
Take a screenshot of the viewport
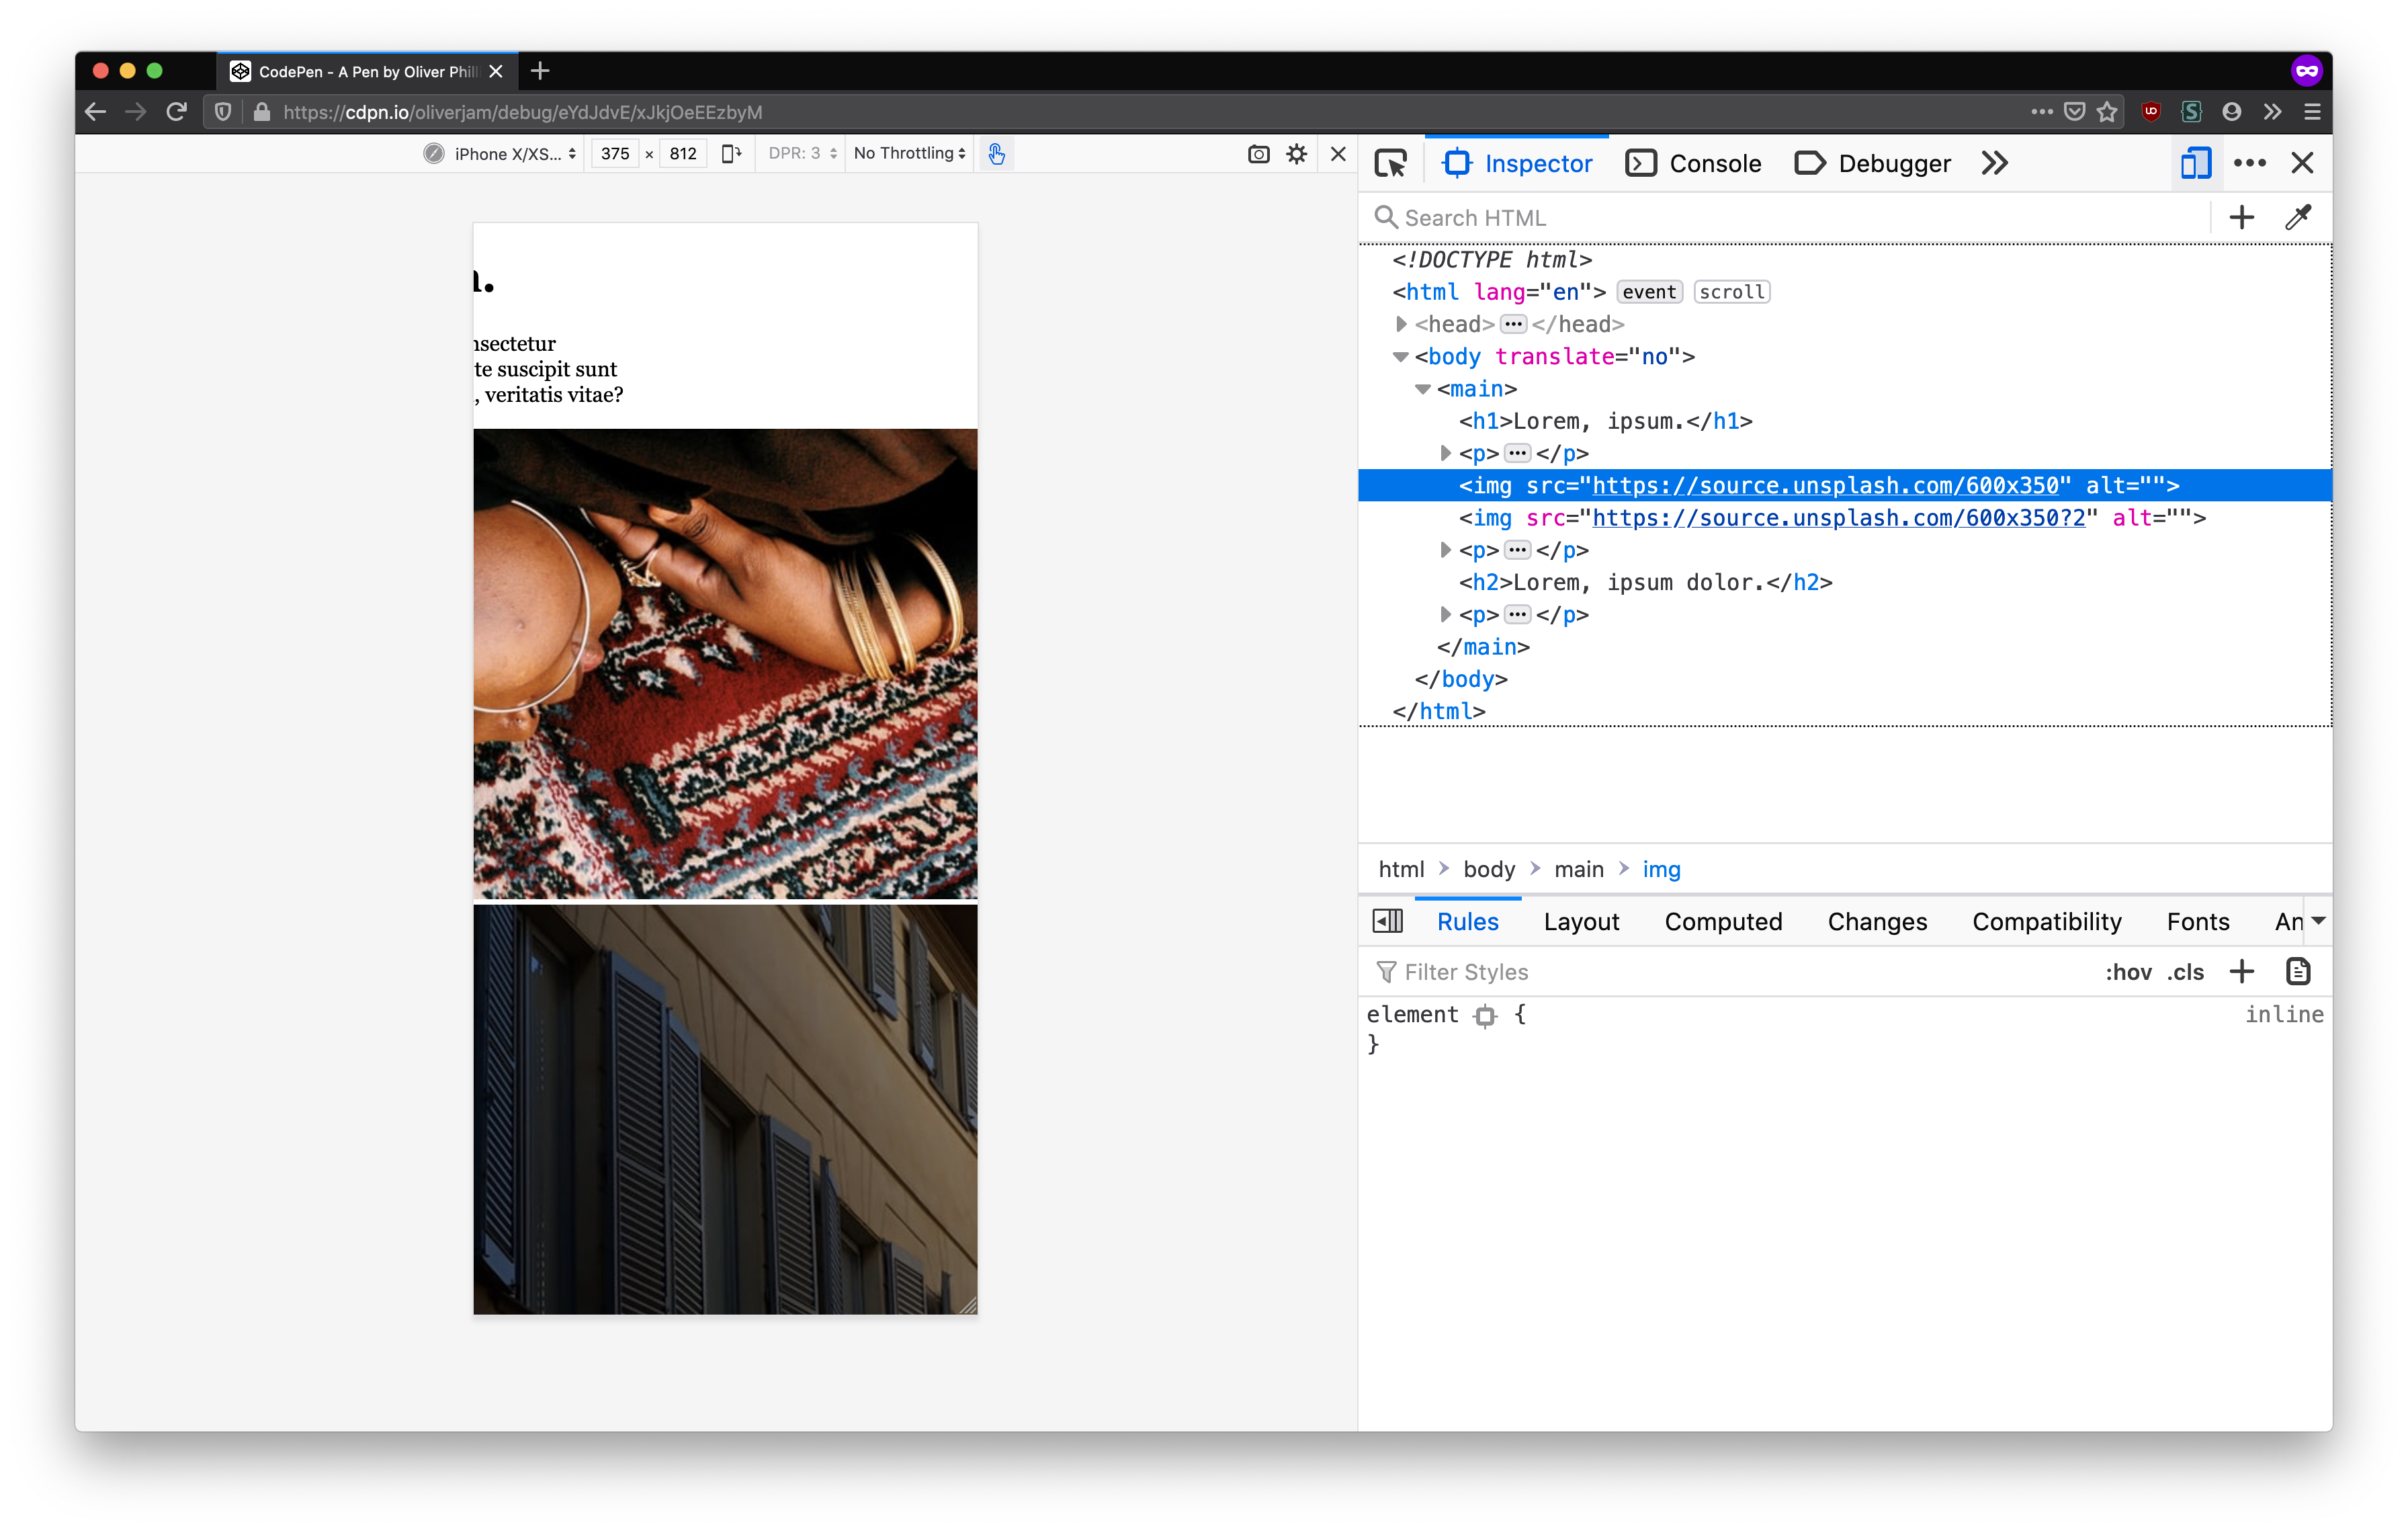pos(1258,154)
